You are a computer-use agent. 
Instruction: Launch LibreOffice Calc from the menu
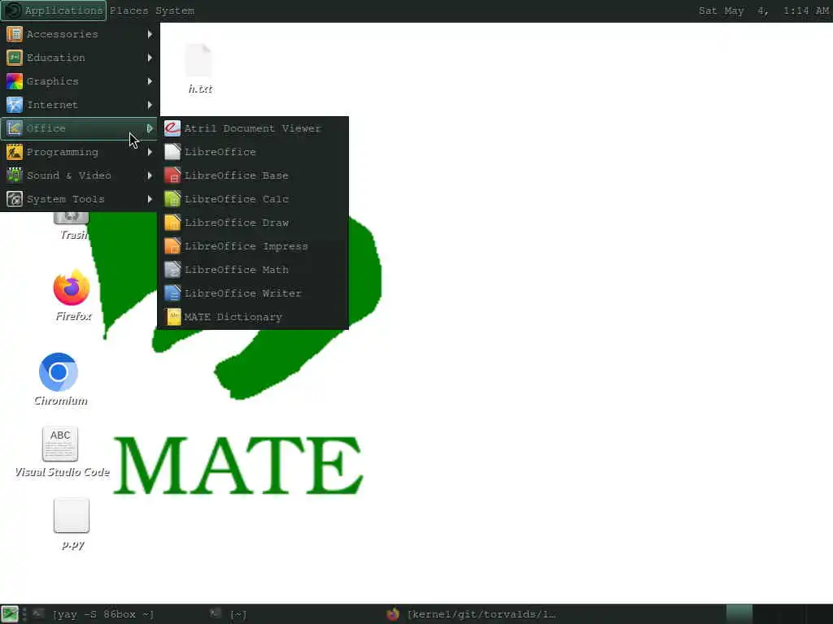(x=254, y=200)
